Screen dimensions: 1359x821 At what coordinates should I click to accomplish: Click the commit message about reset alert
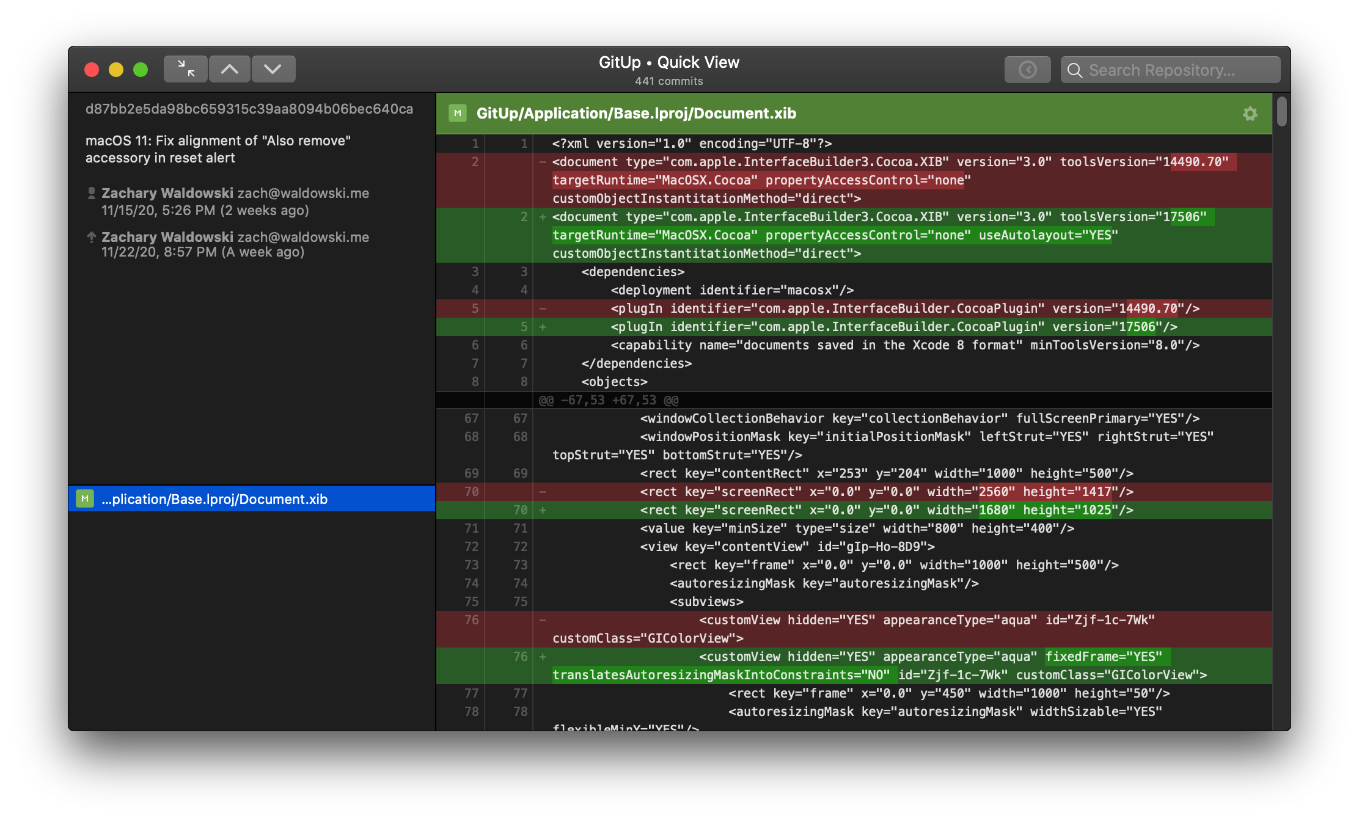[218, 149]
